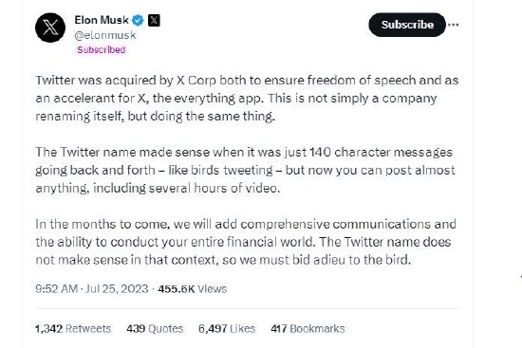Click the Subscribe button
522x348 pixels.
tap(407, 25)
